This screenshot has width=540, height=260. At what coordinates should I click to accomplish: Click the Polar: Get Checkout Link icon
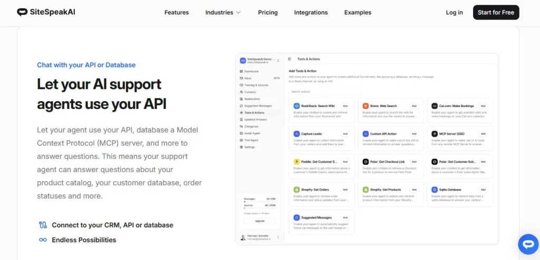[365, 162]
